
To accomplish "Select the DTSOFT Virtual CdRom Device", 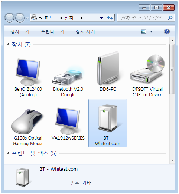I will point(147,76).
